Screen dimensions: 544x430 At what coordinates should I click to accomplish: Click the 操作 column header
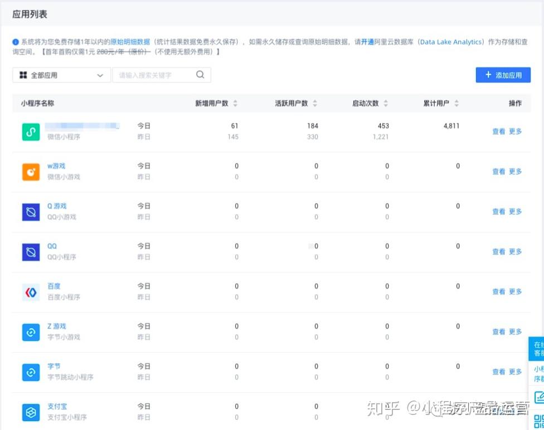click(x=515, y=104)
